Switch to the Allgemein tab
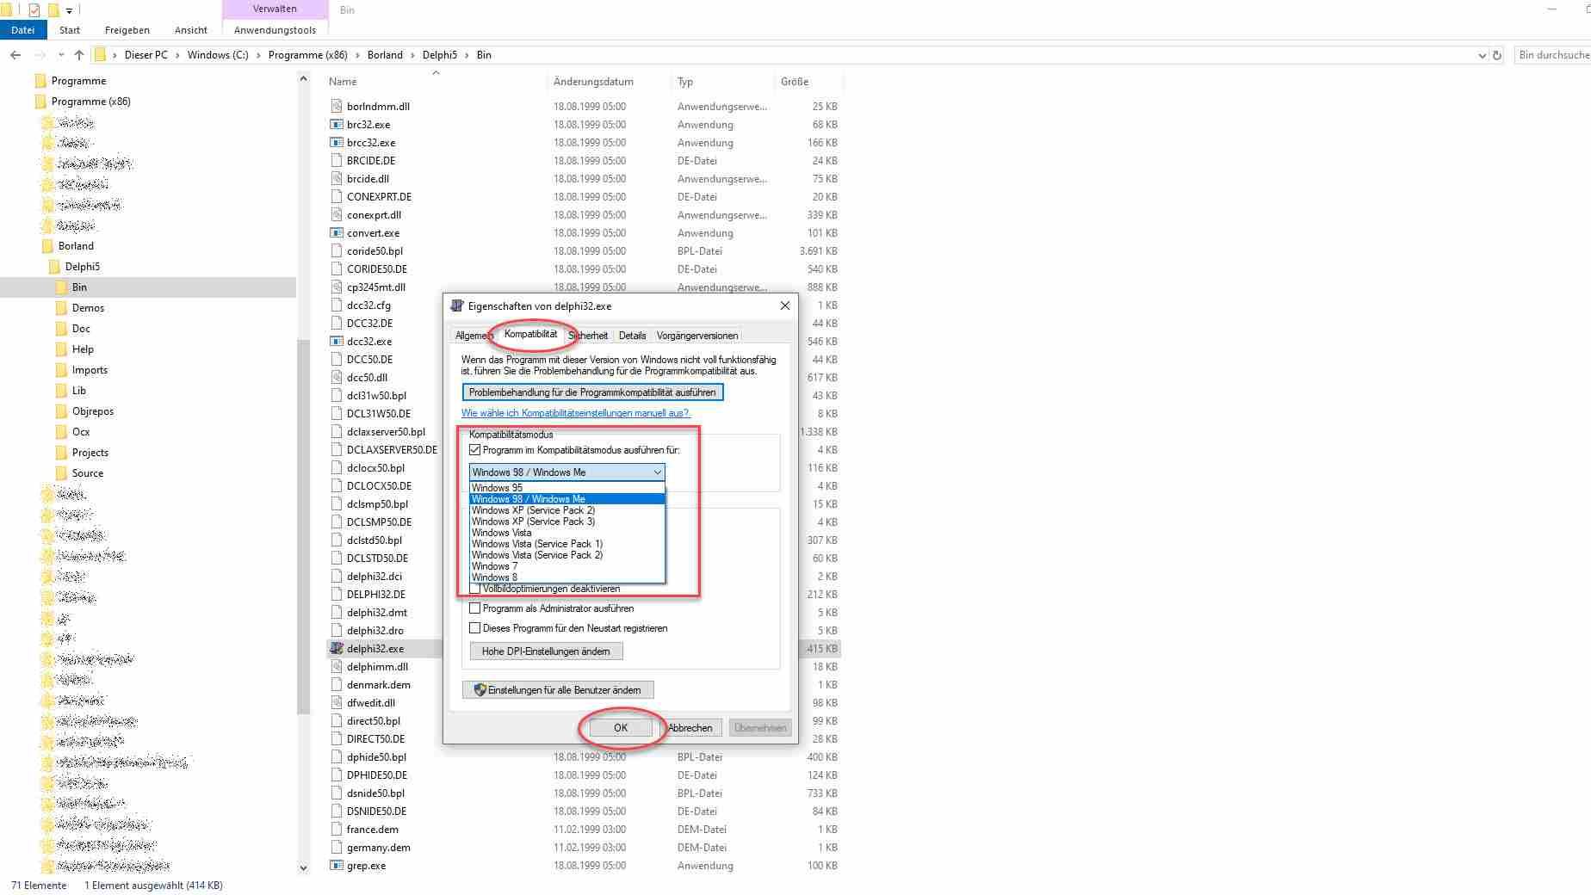The height and width of the screenshot is (895, 1591). pos(473,336)
